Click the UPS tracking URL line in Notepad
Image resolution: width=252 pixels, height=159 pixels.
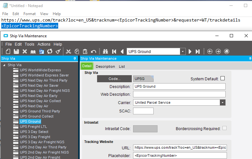click(x=121, y=20)
